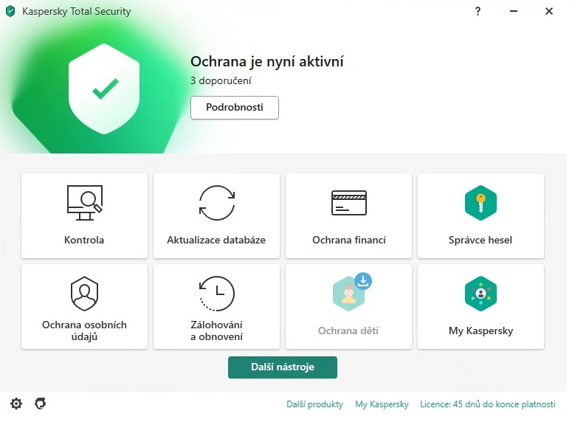Launch Správce hesel key icon
Viewport: 572px width, 422px height.
tap(480, 203)
